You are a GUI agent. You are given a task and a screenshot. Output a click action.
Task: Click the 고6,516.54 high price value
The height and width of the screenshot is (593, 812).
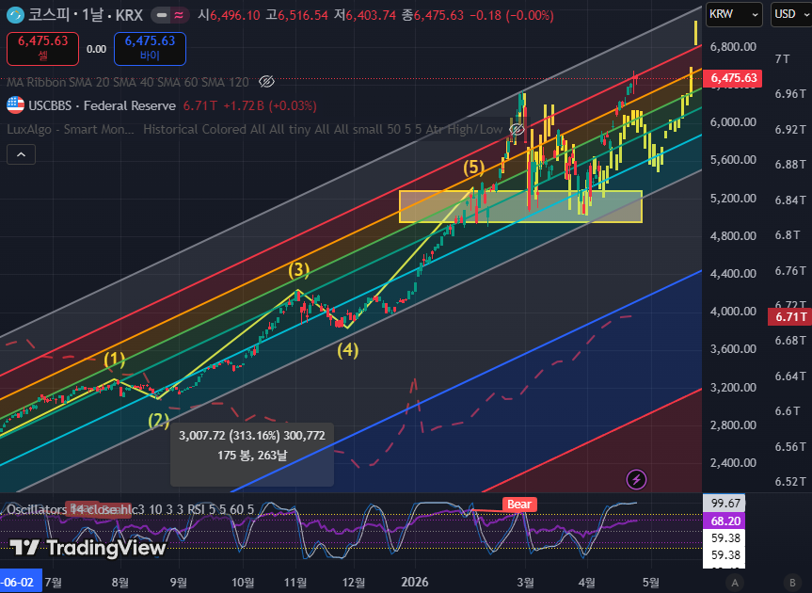click(296, 16)
